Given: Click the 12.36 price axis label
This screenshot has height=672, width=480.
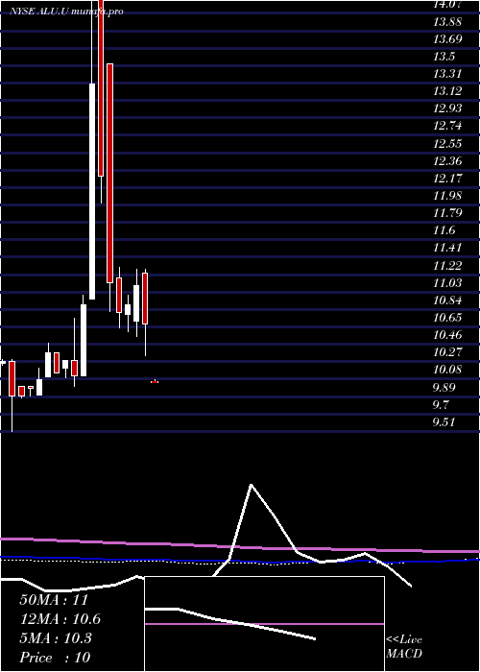Looking at the screenshot, I should pyautogui.click(x=447, y=161).
